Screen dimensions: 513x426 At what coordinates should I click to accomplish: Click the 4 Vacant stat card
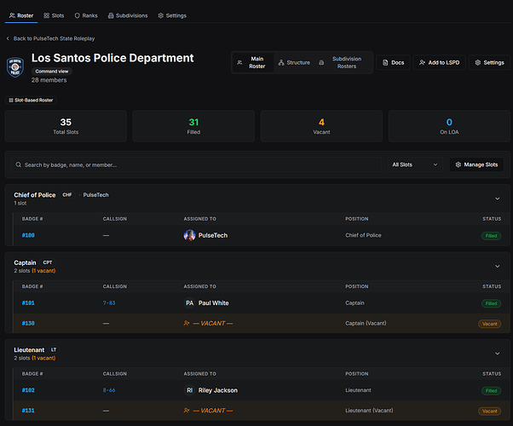click(x=321, y=126)
